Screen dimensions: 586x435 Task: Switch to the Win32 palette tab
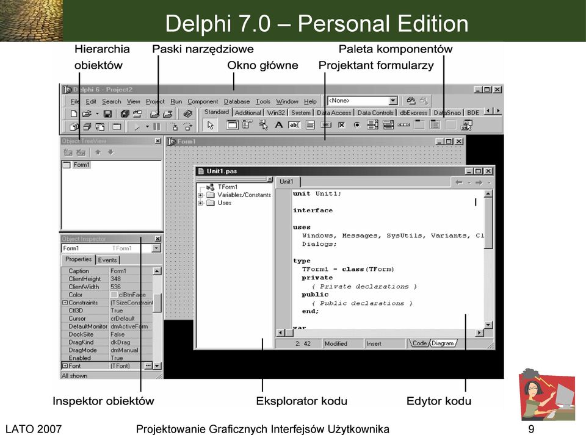pyautogui.click(x=276, y=113)
